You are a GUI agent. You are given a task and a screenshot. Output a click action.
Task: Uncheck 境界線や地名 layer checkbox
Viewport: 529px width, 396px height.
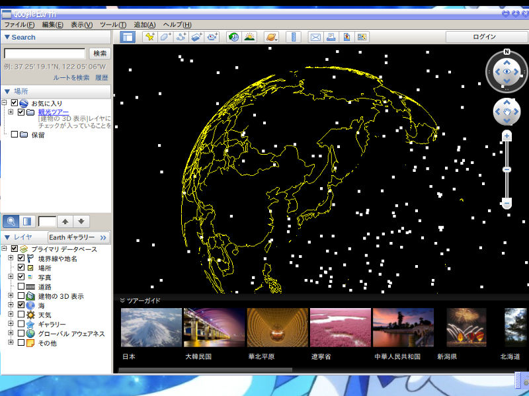coord(21,258)
